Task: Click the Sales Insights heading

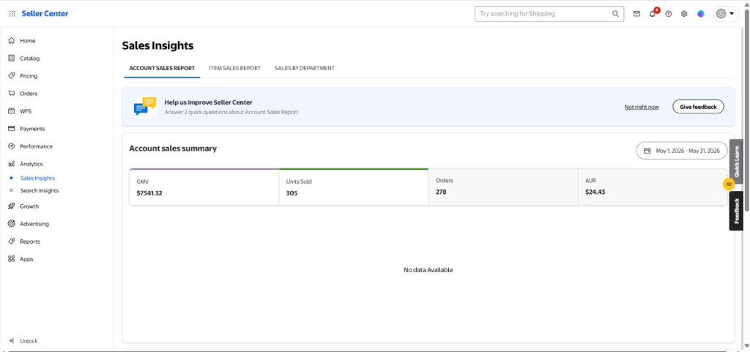Action: point(158,46)
